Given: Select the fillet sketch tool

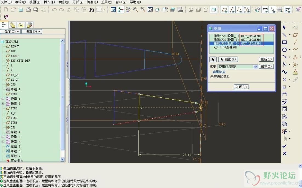Looking at the screenshot, I should [x=284, y=65].
